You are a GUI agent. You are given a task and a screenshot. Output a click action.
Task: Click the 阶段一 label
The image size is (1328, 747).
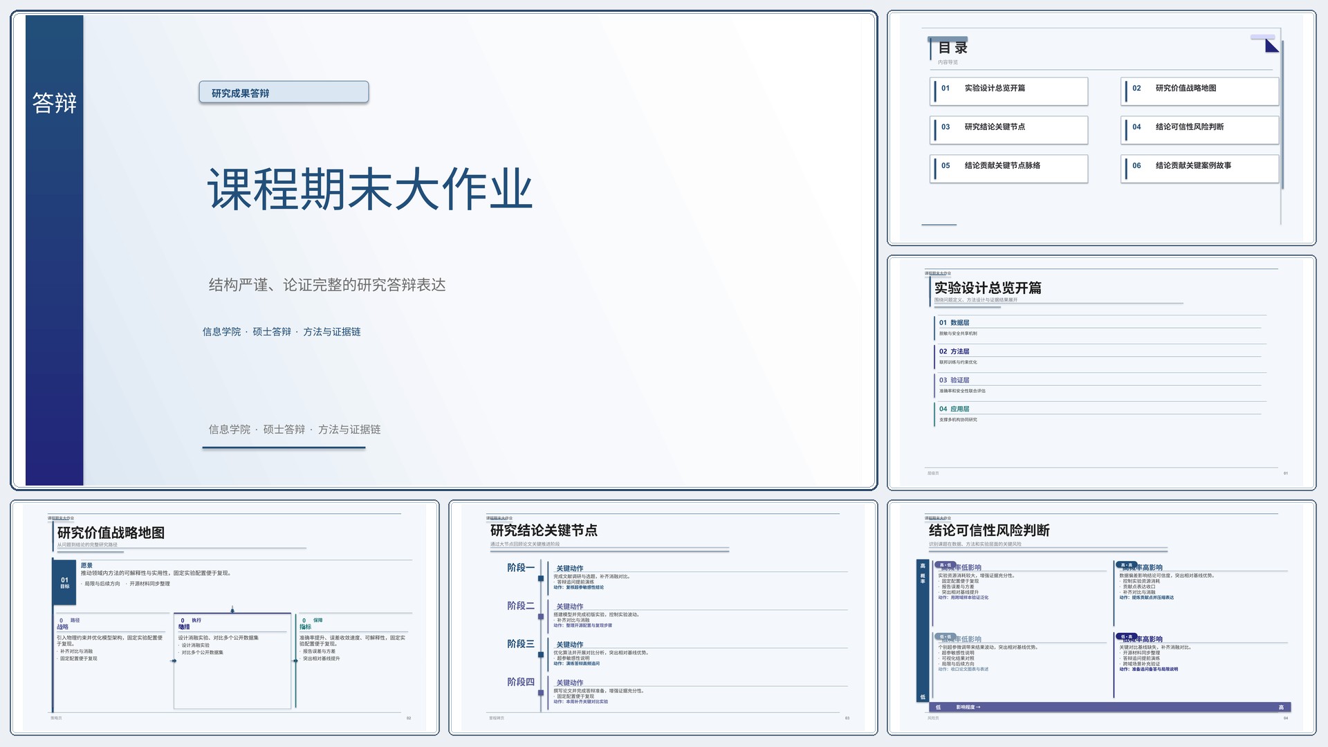521,568
